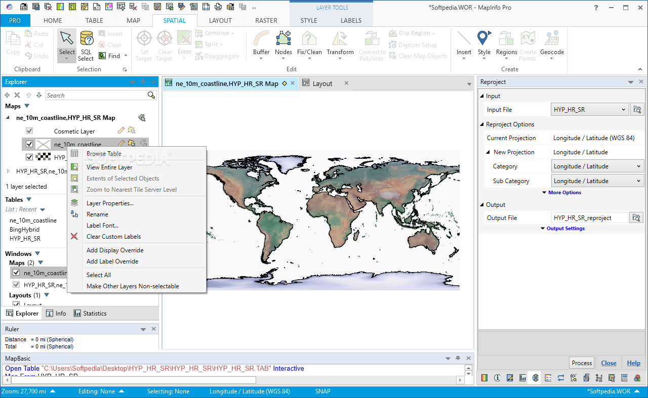Switch to the RASTER ribbon tab
The image size is (648, 398).
pyautogui.click(x=266, y=21)
